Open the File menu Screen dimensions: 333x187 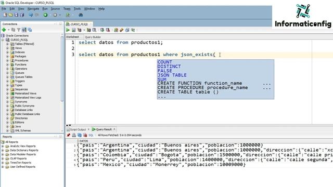[x=4, y=9]
